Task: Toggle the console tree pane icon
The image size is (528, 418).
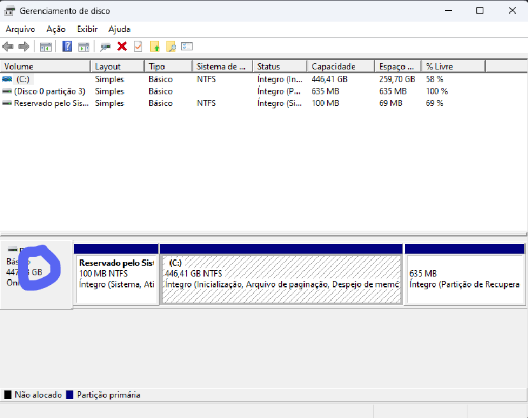Action: (x=46, y=47)
